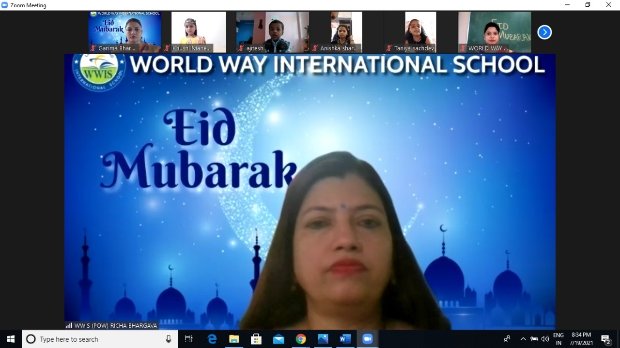The height and width of the screenshot is (348, 620).
Task: Minimize the Zoom Meeting window
Action: click(x=567, y=5)
